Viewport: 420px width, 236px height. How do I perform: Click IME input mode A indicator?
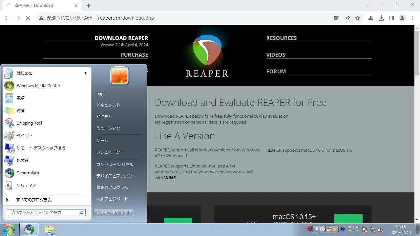pos(317,229)
